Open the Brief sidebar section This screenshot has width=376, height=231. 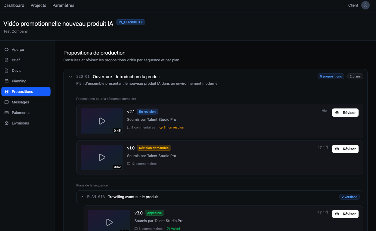pyautogui.click(x=26, y=60)
